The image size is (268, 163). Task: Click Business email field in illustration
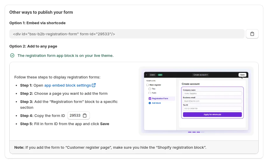(x=212, y=101)
